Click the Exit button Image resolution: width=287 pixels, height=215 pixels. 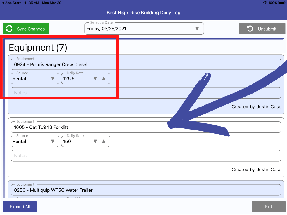tap(269, 207)
